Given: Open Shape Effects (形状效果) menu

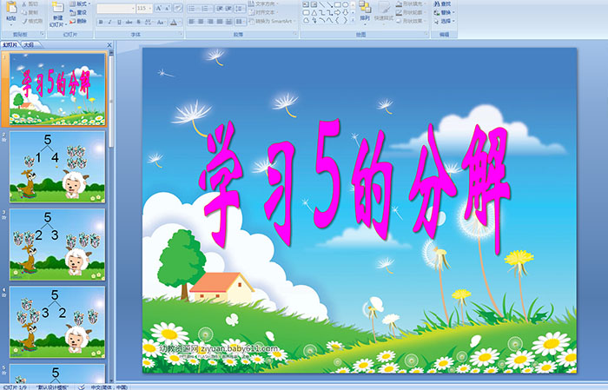Looking at the screenshot, I should (x=412, y=21).
